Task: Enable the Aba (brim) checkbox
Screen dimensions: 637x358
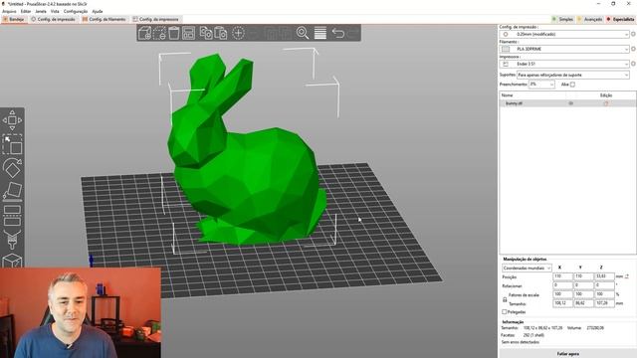Action: click(572, 85)
